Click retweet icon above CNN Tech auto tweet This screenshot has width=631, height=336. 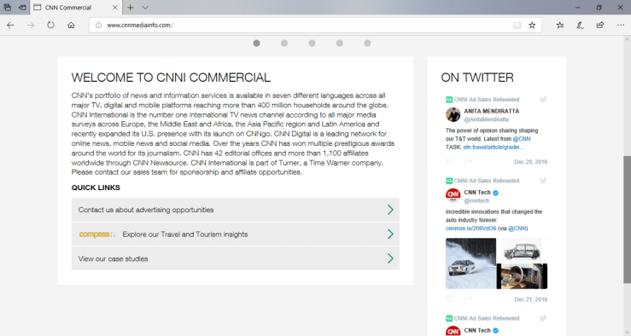(x=449, y=181)
